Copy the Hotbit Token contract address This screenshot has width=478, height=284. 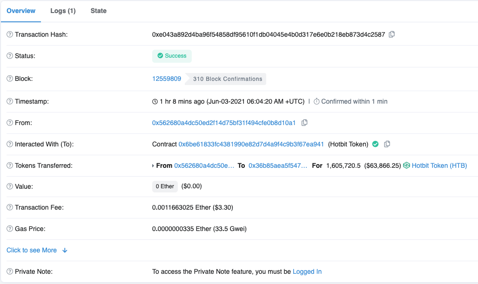click(387, 144)
